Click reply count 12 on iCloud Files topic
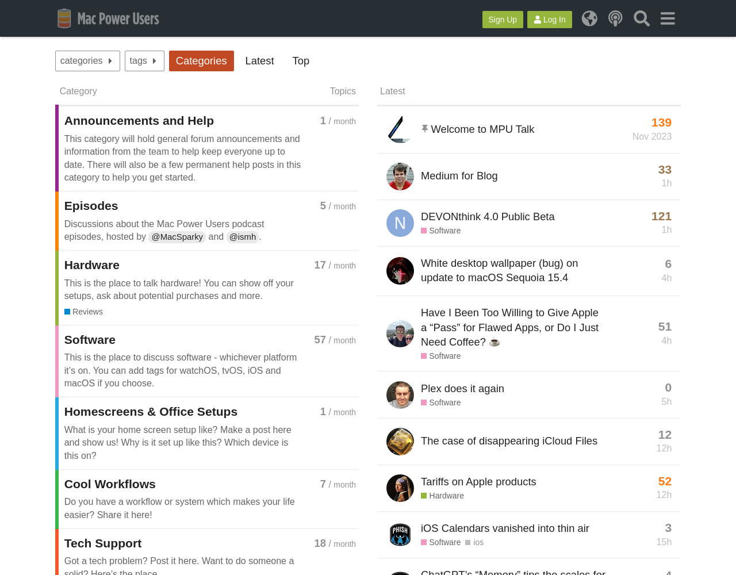This screenshot has height=575, width=736. point(665,435)
